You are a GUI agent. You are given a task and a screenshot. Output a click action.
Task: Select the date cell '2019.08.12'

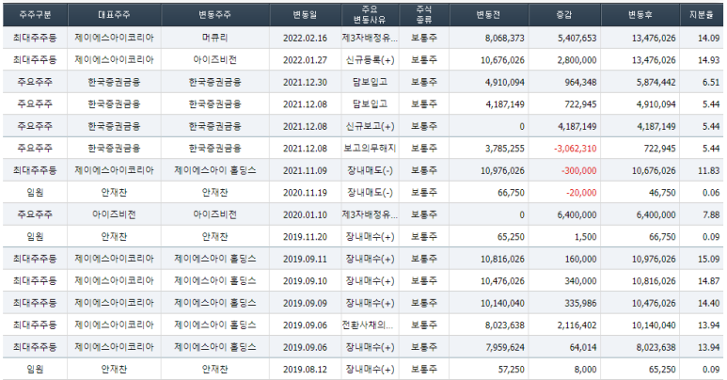tap(305, 370)
